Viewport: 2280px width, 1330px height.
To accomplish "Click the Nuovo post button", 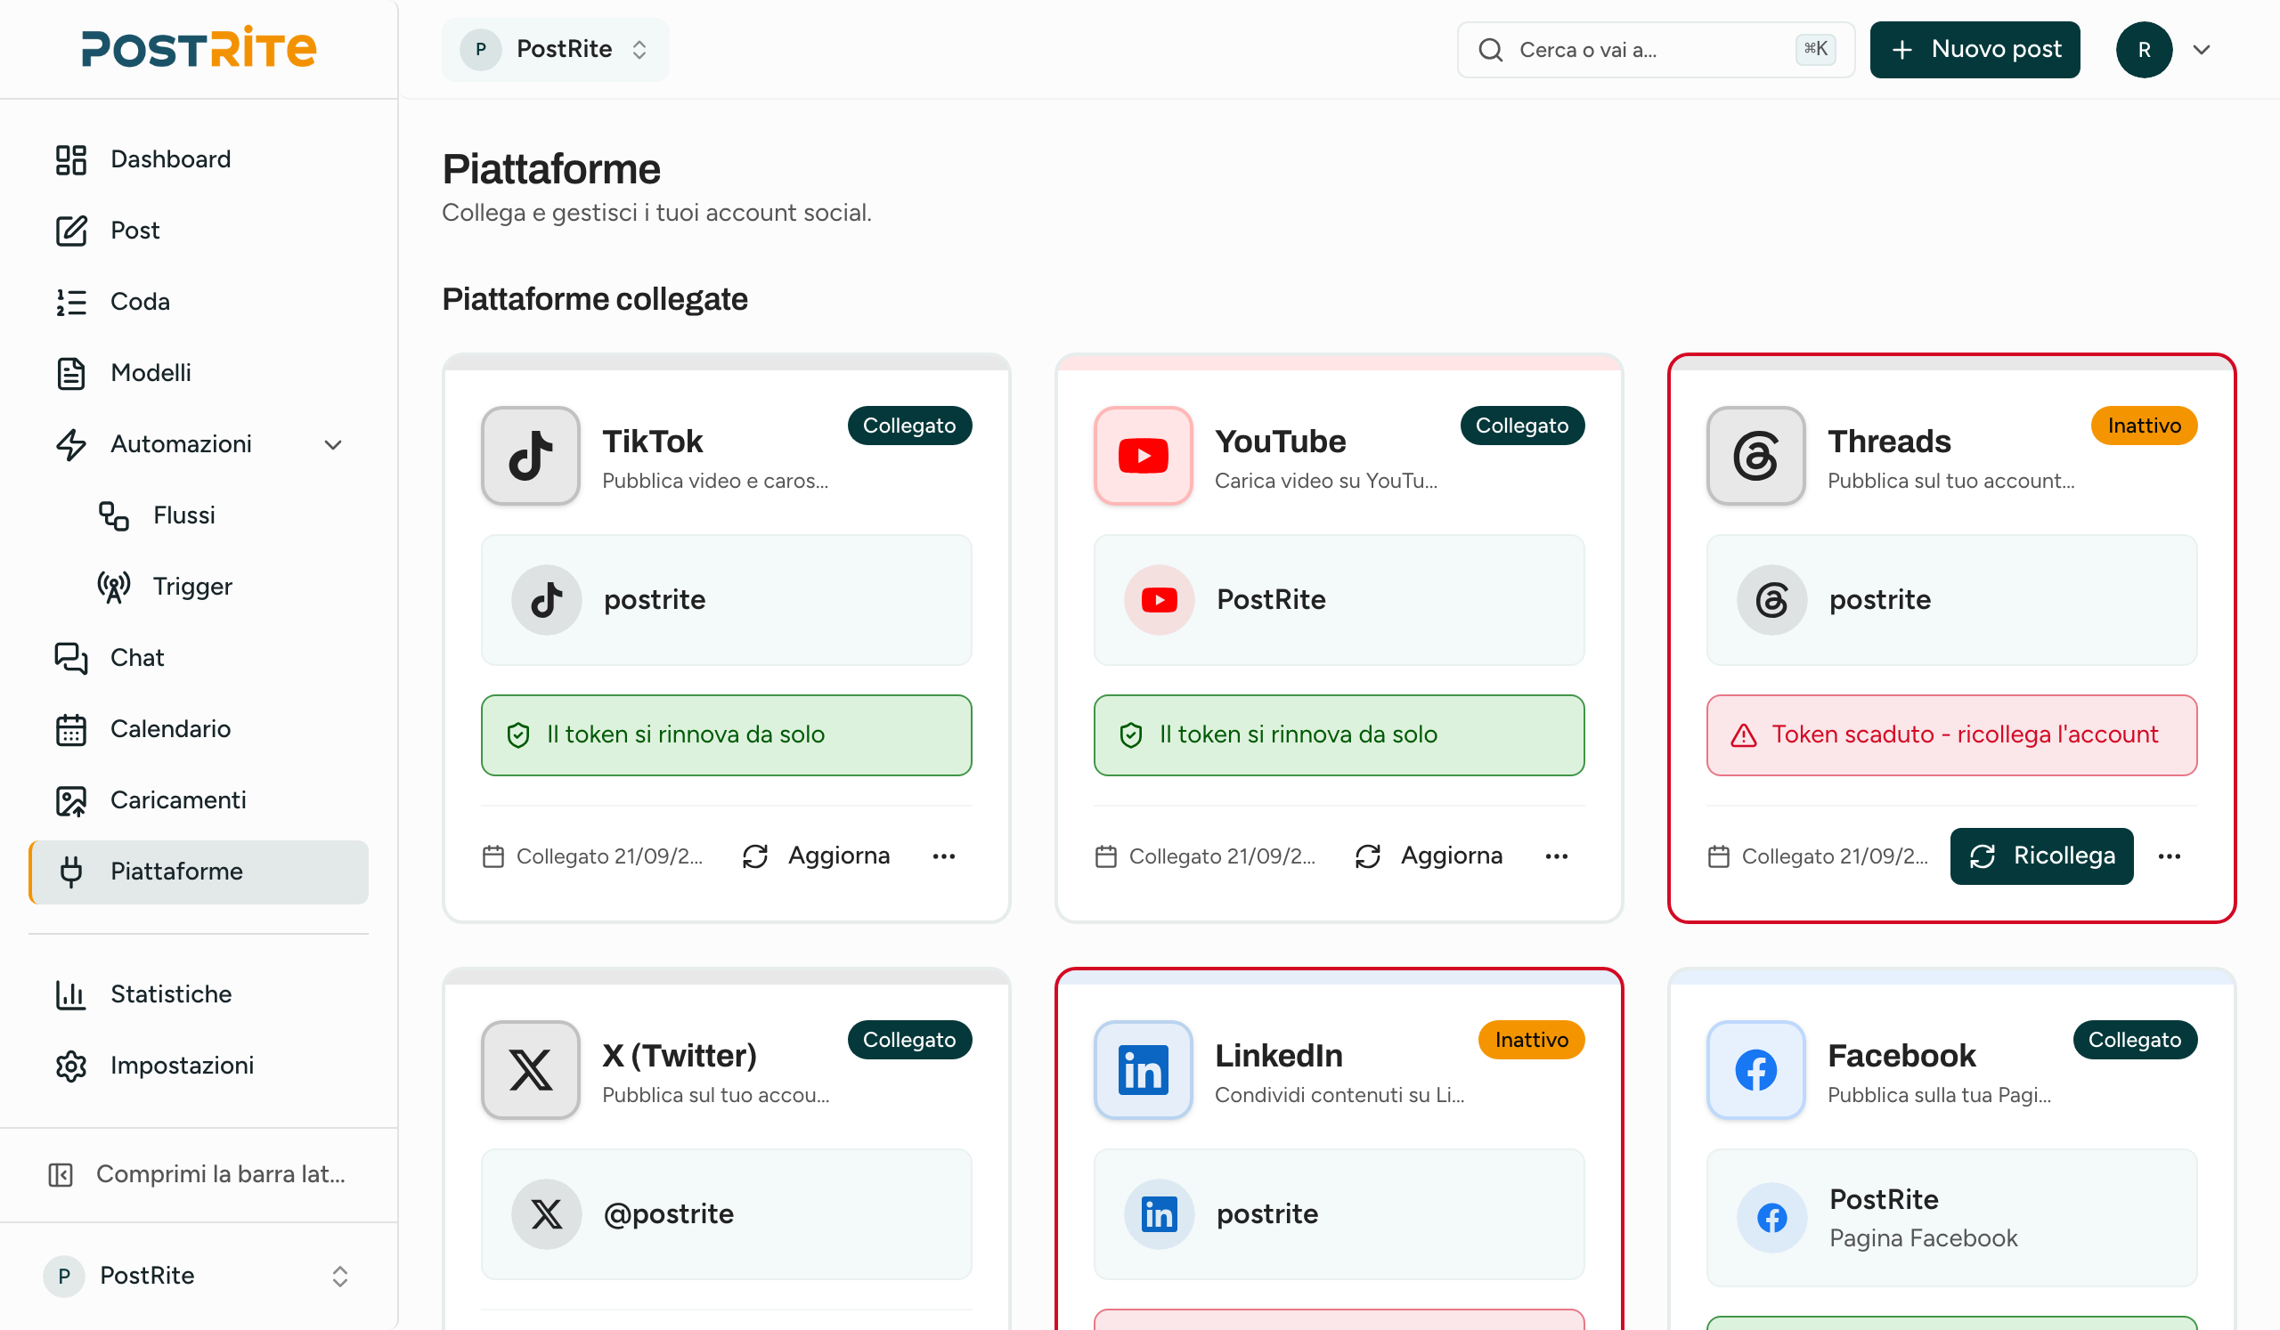I will [x=1975, y=49].
